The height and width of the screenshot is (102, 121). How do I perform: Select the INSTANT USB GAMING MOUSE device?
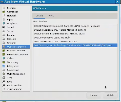click(x=75, y=42)
